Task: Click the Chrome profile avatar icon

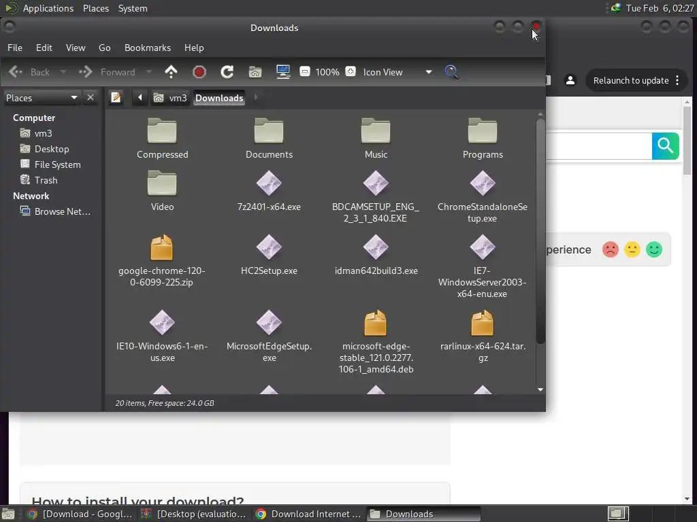Action: tap(570, 80)
